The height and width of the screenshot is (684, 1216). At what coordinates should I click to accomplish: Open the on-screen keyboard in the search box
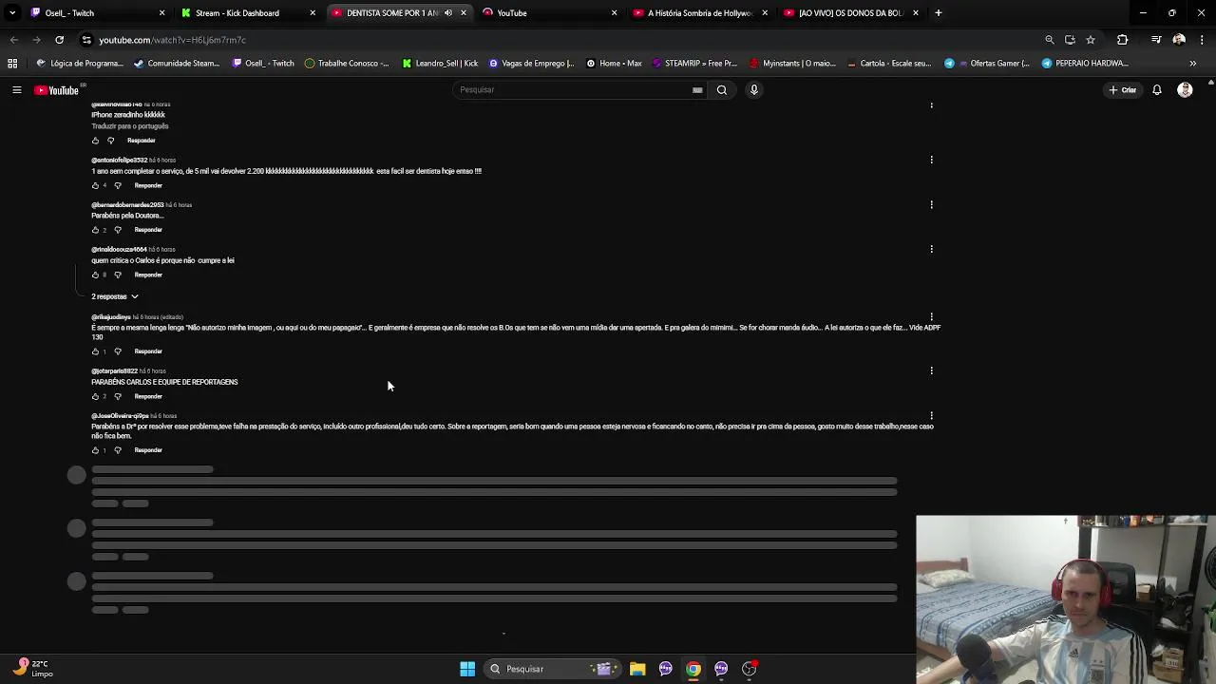coord(697,90)
